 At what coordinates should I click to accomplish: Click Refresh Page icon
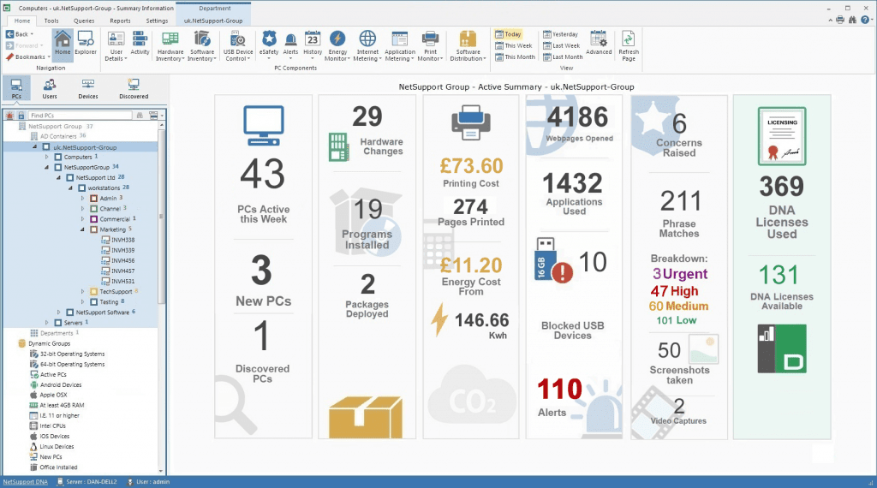click(629, 46)
